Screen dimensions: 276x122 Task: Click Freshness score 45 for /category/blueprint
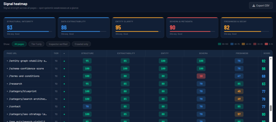[239, 91]
